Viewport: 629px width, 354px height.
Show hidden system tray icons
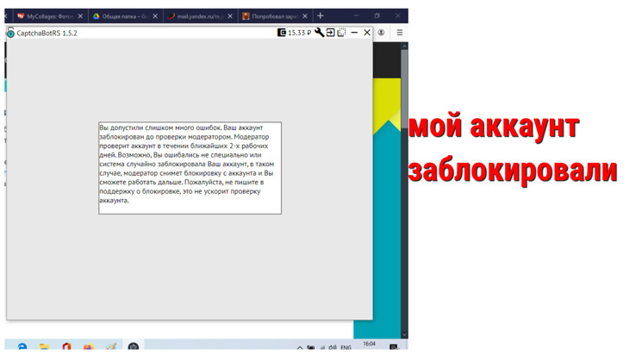300,347
